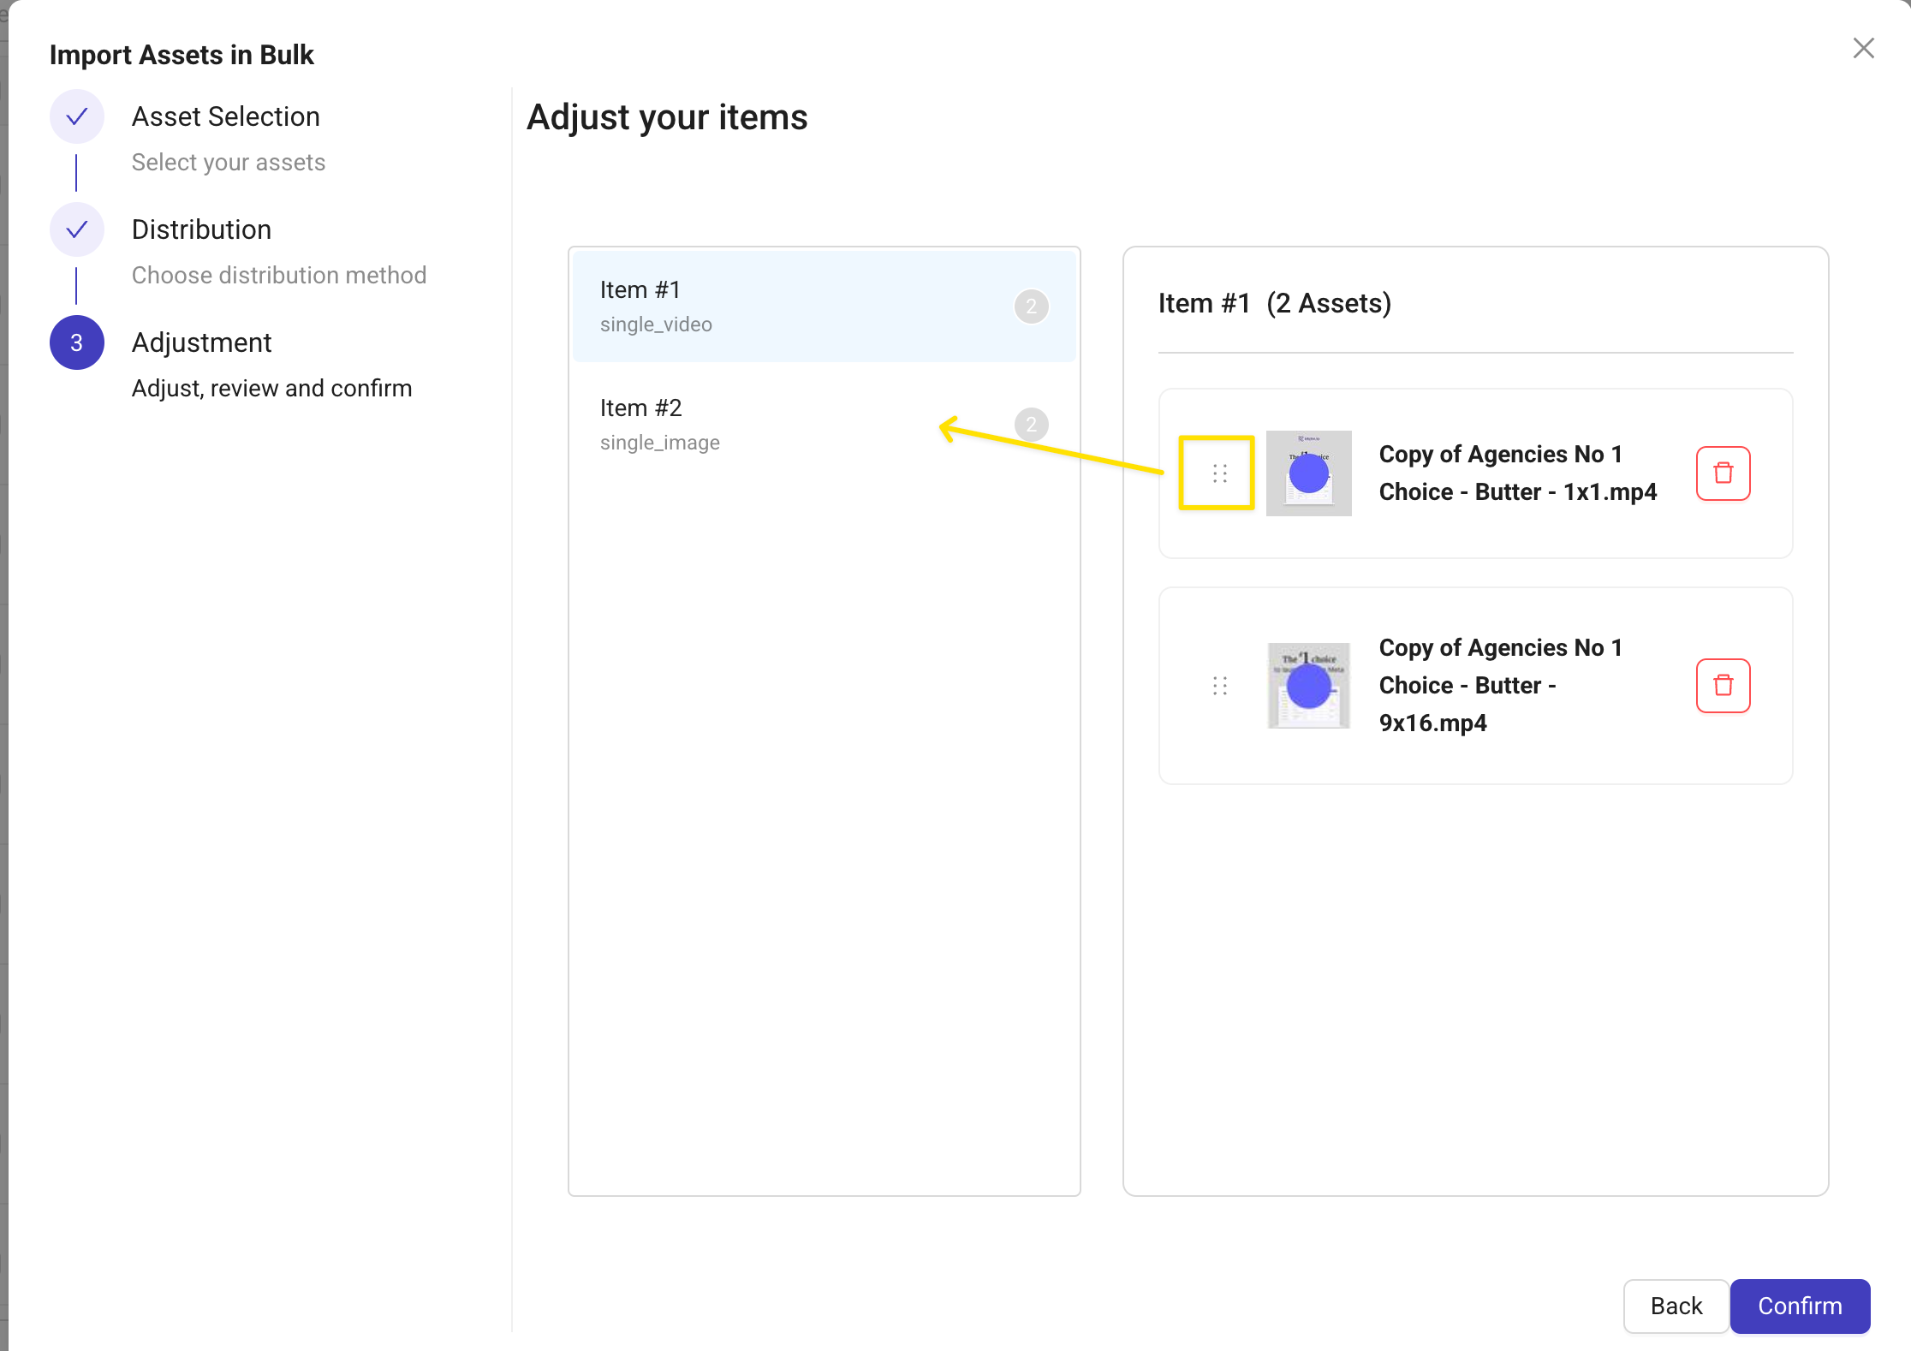The width and height of the screenshot is (1911, 1351).
Task: Click drag handle for 1x1.mp4 asset
Action: click(x=1219, y=473)
